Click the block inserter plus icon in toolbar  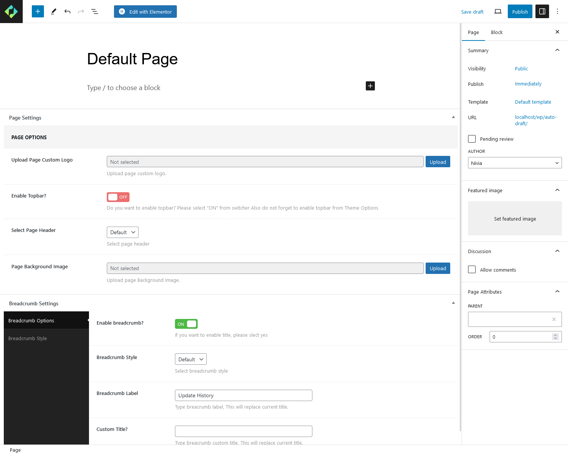[38, 11]
